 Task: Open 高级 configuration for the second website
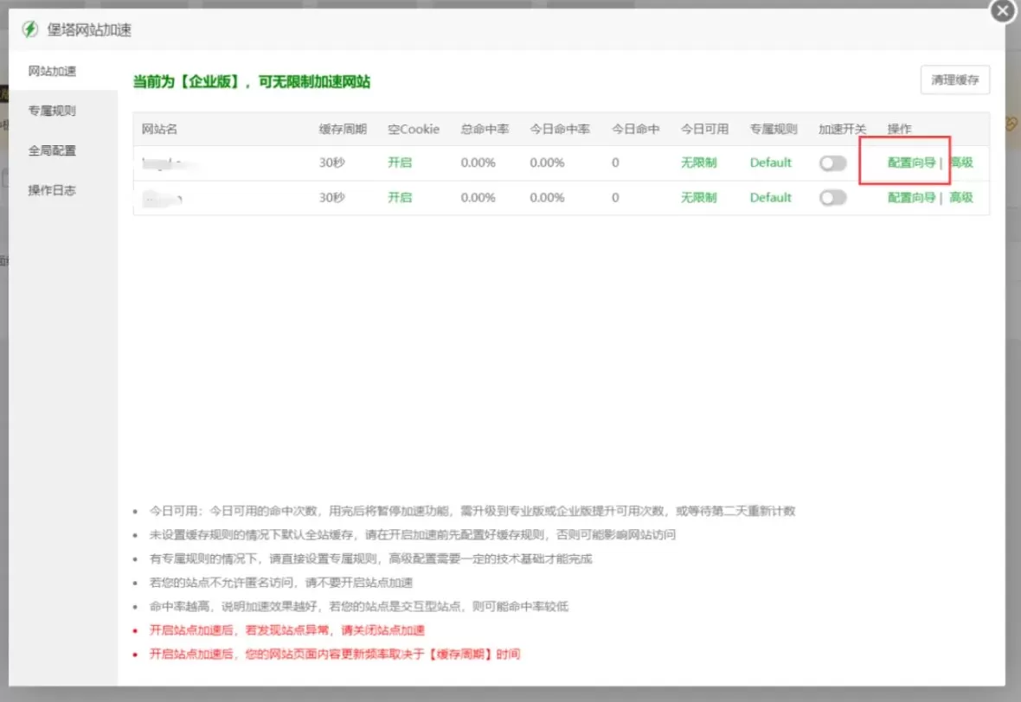pos(961,197)
